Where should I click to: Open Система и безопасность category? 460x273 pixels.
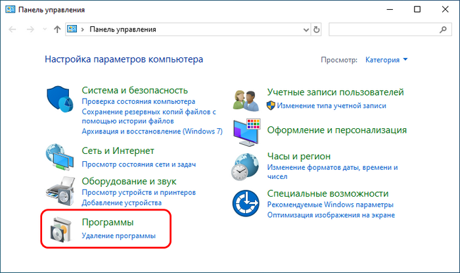coord(135,90)
